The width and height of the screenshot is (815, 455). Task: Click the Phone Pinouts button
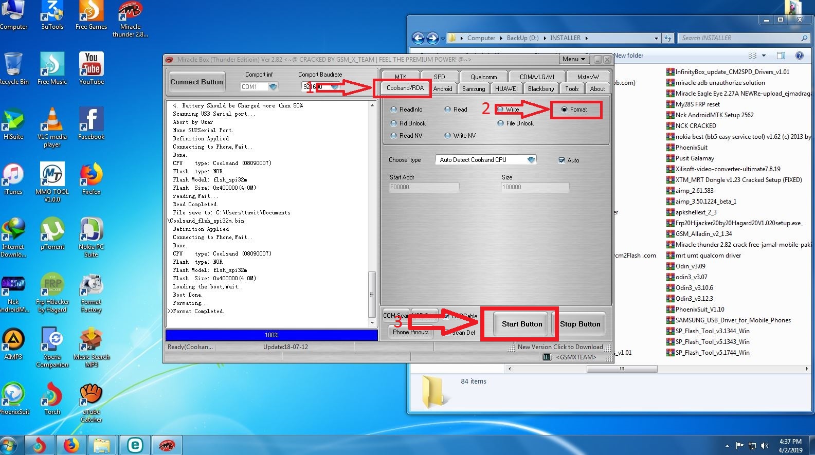(x=411, y=332)
